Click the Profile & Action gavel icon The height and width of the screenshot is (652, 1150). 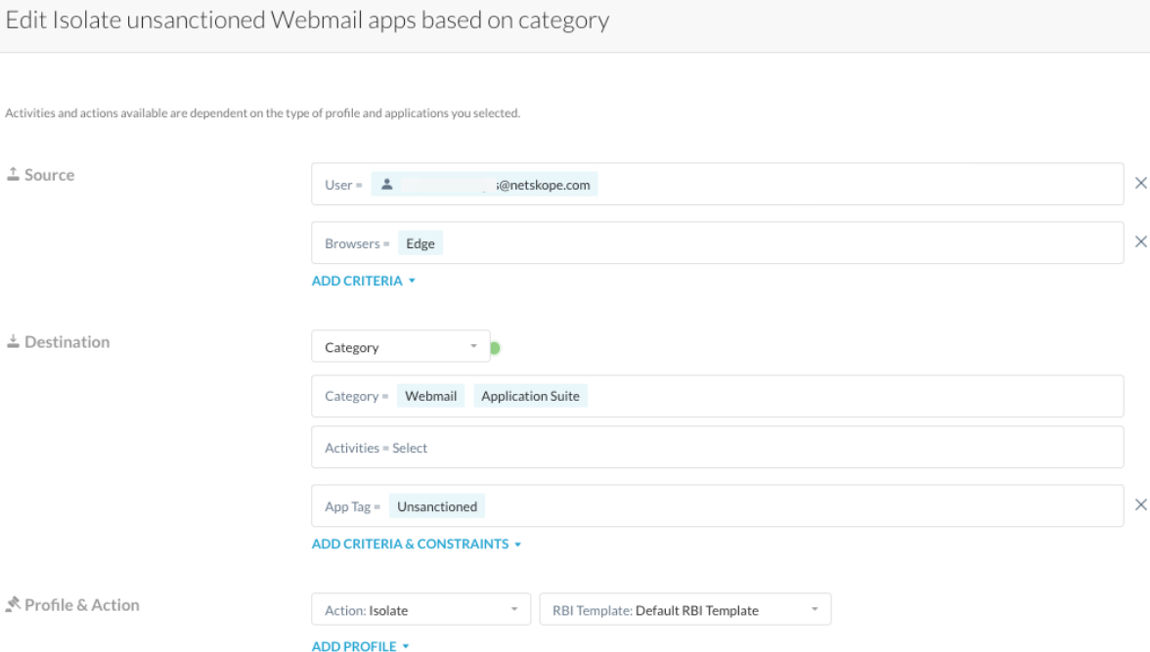click(13, 605)
